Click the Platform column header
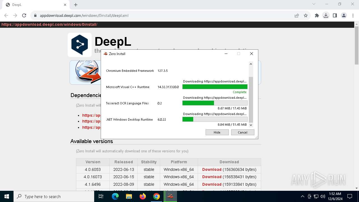Image resolution: width=359 pixels, height=202 pixels. (x=179, y=162)
